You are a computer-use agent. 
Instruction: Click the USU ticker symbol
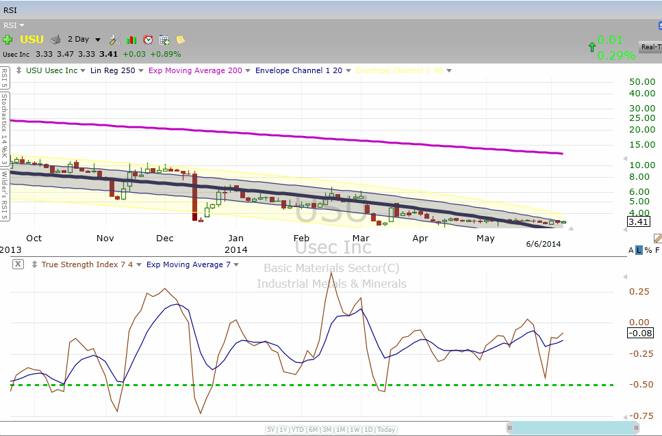pos(32,40)
